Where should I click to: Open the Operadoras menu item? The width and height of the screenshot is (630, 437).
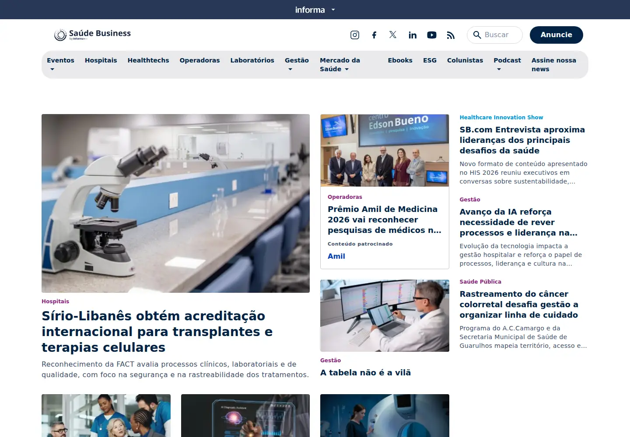click(x=199, y=60)
